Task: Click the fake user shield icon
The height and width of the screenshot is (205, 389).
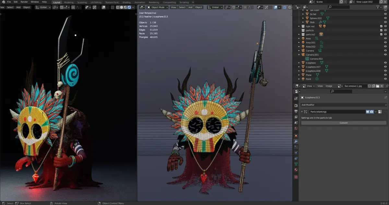Action: tap(370, 86)
